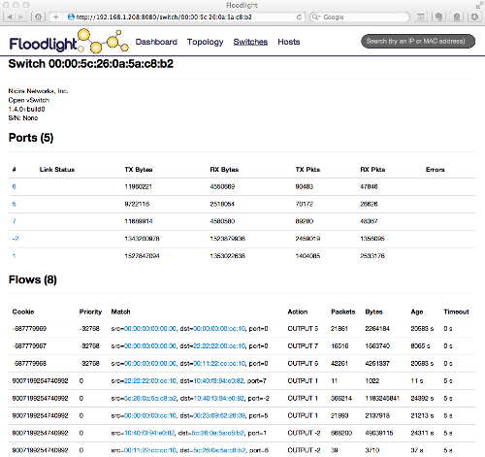Click dst MAC 22:22:22:00:cc:10 link
This screenshot has height=457, width=485.
[x=219, y=346]
